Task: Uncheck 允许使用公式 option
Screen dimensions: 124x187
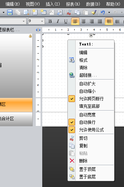Action: pos(91,130)
